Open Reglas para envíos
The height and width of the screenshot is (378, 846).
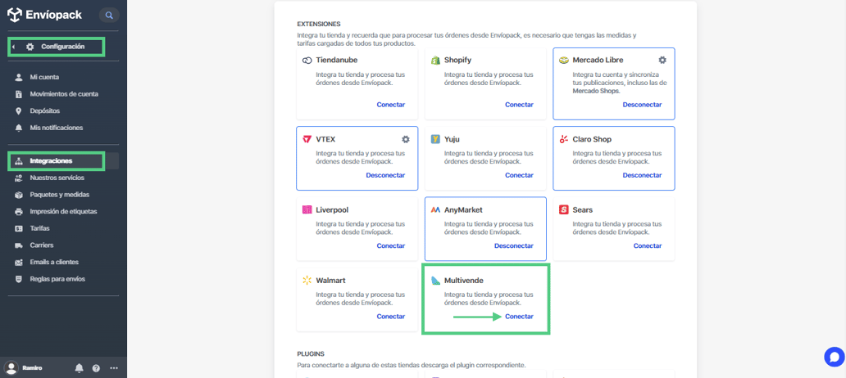pyautogui.click(x=57, y=279)
